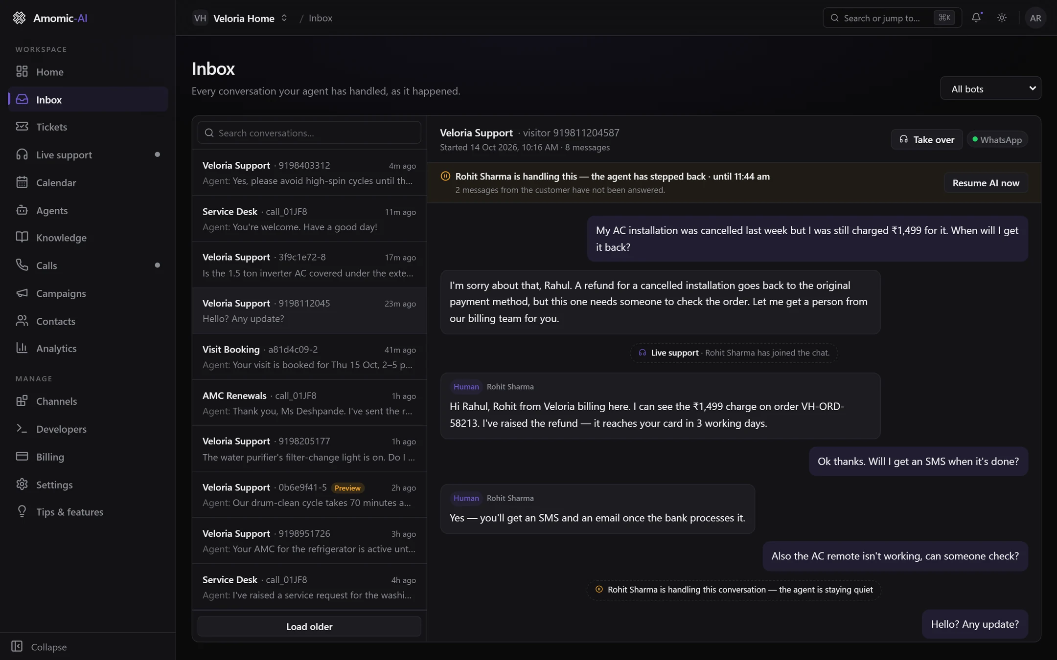The height and width of the screenshot is (660, 1057).
Task: Open notifications bell icon
Action: (976, 18)
